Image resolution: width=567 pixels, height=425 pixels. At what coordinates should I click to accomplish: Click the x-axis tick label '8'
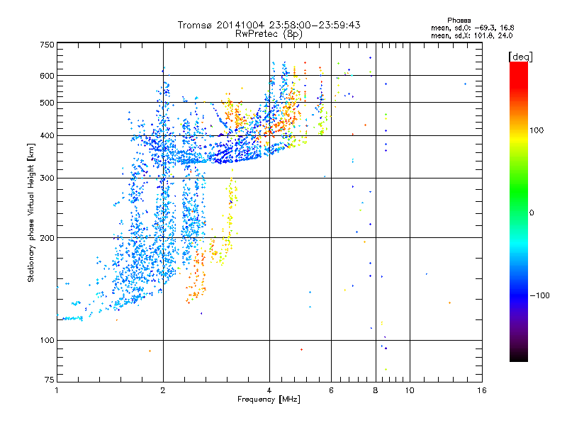(x=376, y=390)
